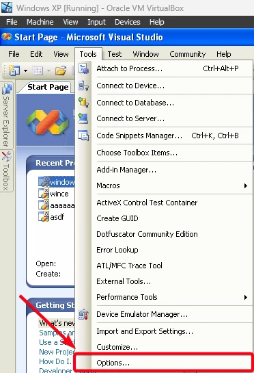Click the Open File folder toolbar icon
This screenshot has height=373, width=254.
pos(61,70)
